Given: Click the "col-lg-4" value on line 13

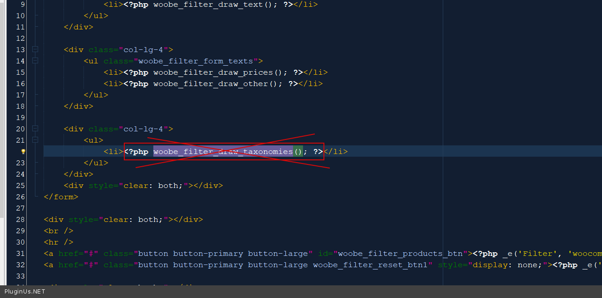Looking at the screenshot, I should [143, 50].
